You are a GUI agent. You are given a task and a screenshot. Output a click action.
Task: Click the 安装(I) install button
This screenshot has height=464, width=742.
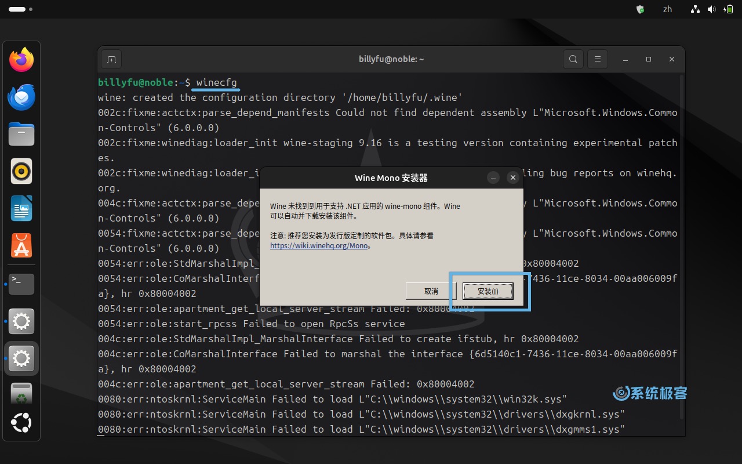point(488,291)
